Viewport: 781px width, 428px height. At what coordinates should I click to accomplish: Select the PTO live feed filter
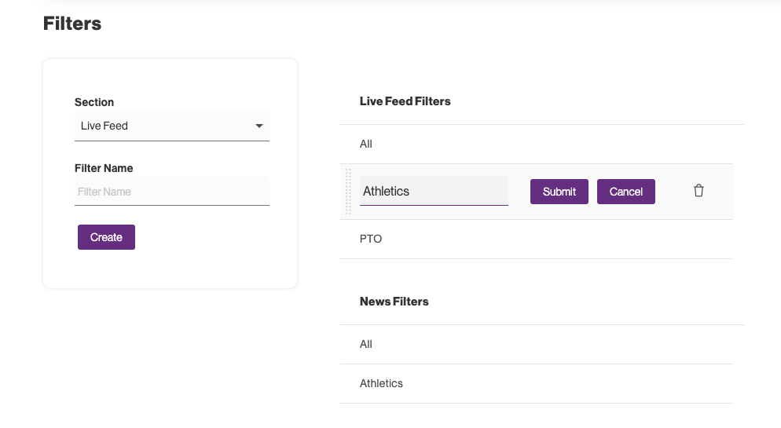pos(371,239)
